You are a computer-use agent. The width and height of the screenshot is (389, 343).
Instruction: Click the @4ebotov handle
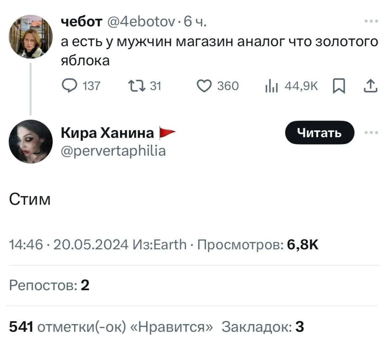click(141, 22)
